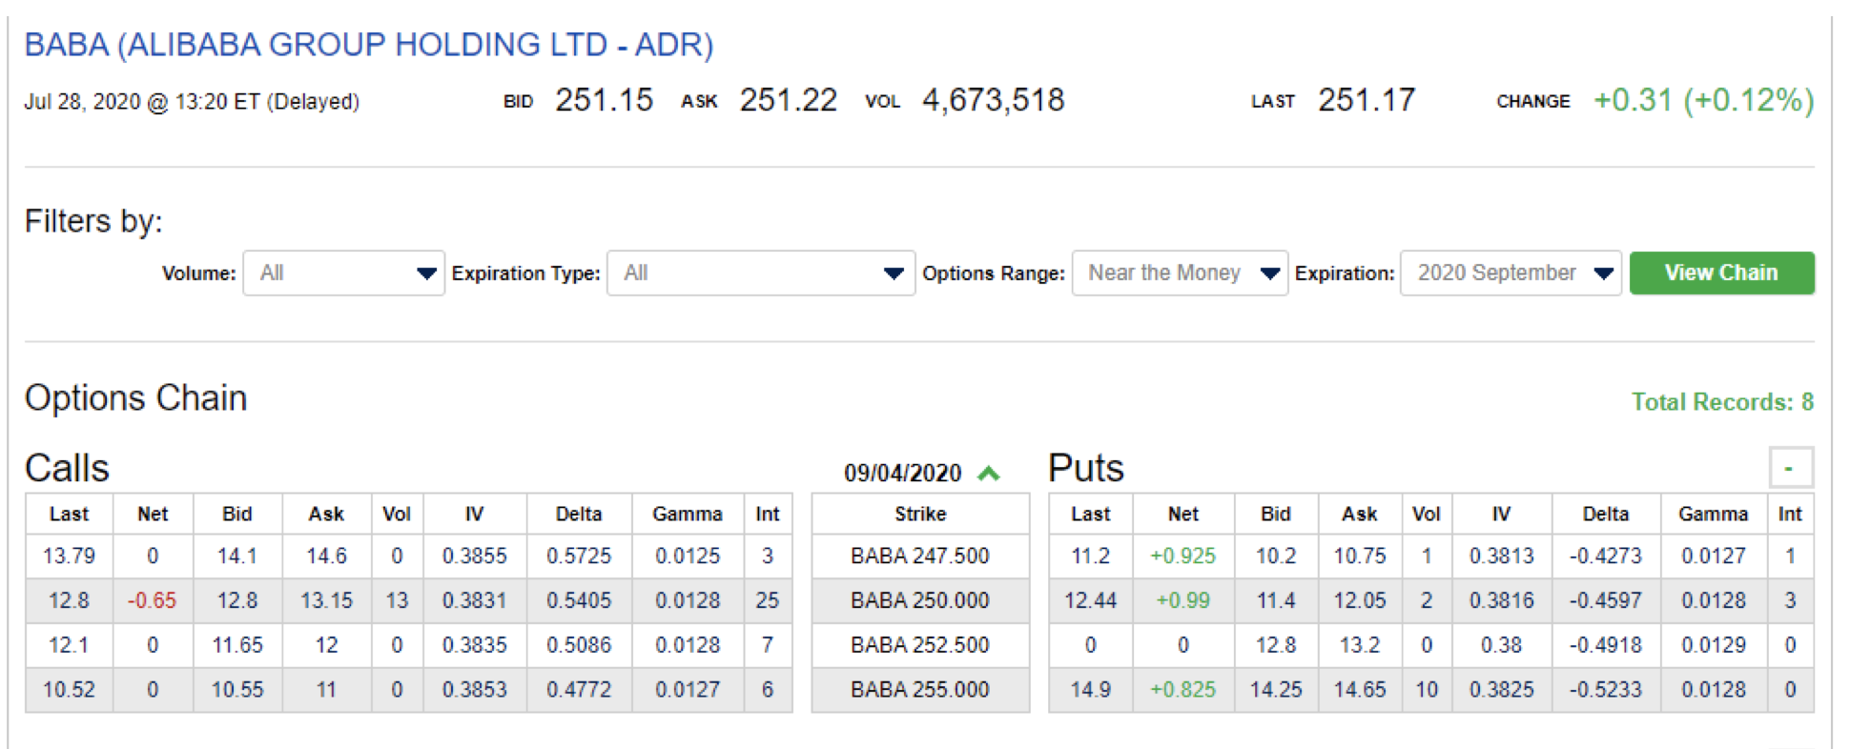This screenshot has width=1850, height=749.
Task: Select strike BABA 247.500
Action: 920,556
